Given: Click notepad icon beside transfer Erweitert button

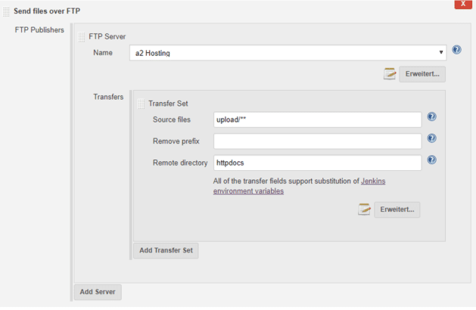Looking at the screenshot, I should (x=364, y=209).
